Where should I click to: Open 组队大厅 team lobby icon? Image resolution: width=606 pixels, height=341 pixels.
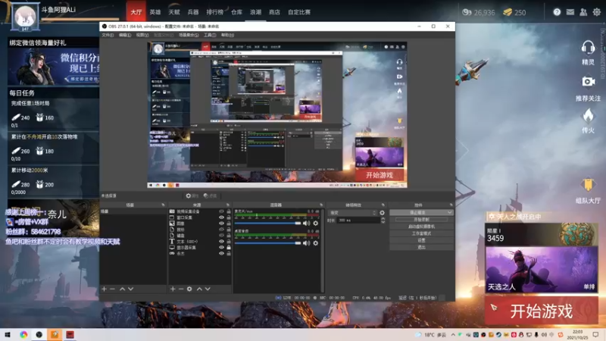(x=588, y=185)
